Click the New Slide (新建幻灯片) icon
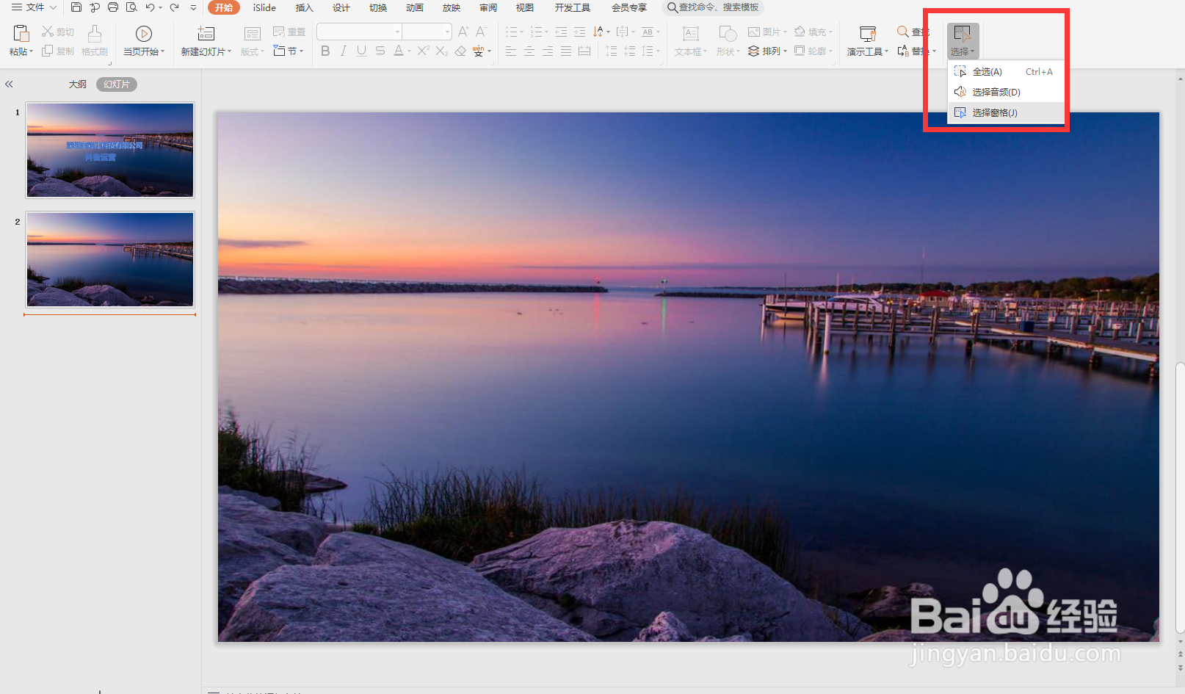Viewport: 1185px width, 694px height. (206, 34)
